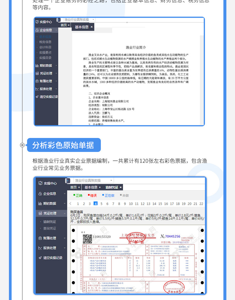Image resolution: width=235 pixels, height=300 pixels.
Task: Click the 购买鱼苗 voucher title
Action: (76, 212)
